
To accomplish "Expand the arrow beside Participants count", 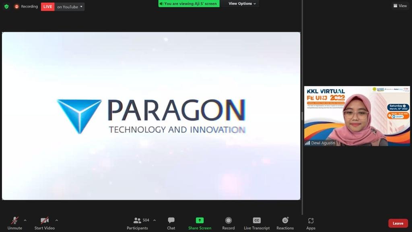I will (x=154, y=220).
